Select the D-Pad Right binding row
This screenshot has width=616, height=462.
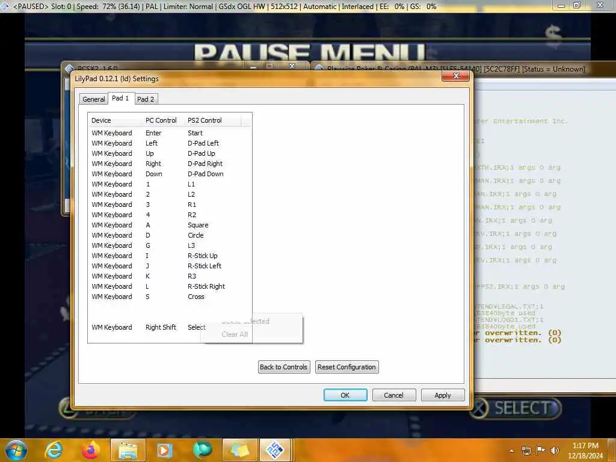click(169, 164)
